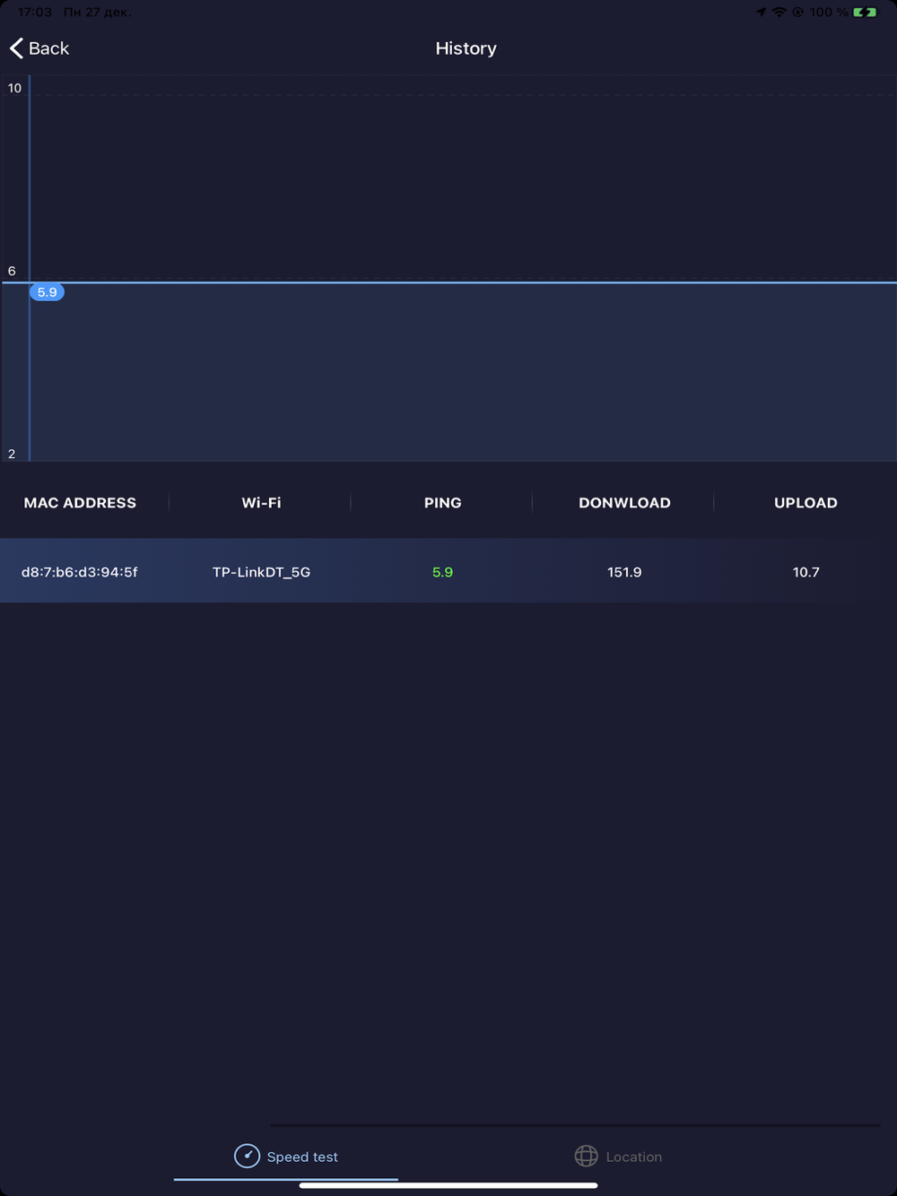The width and height of the screenshot is (897, 1196).
Task: Tap the Back text label
Action: 48,48
